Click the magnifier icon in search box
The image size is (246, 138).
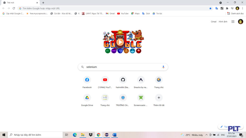(82, 67)
